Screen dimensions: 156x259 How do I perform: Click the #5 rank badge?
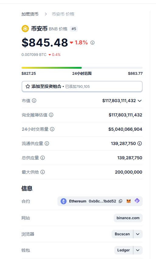[74, 29]
